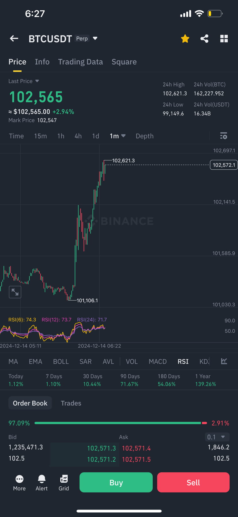Screen dimensions: 238x517
Task: Expand the 1m interval dropdown
Action: (x=118, y=136)
